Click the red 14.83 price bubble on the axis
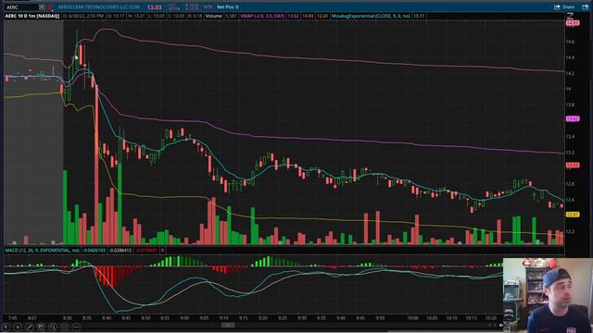This screenshot has height=333, width=593. (573, 23)
